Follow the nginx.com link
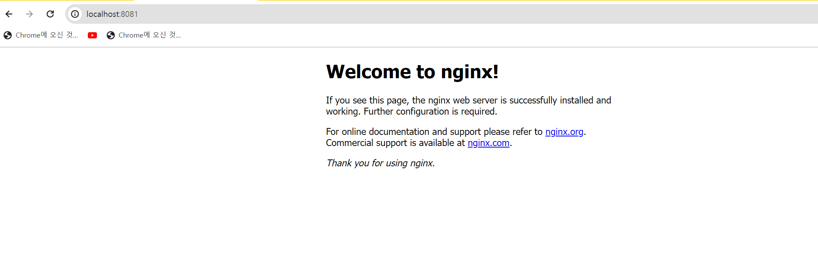 [488, 143]
